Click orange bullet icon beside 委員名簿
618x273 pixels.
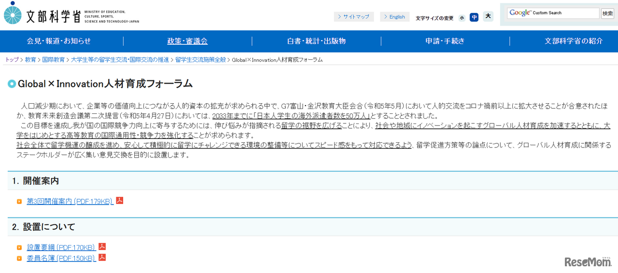19,259
